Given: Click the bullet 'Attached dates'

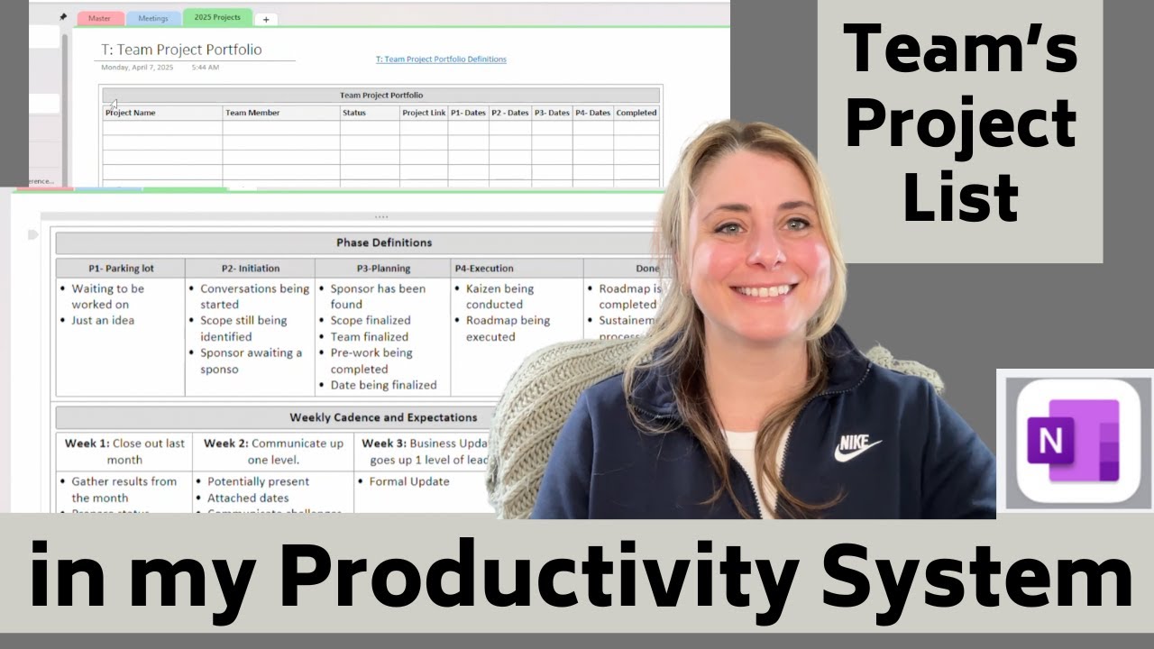Looking at the screenshot, I should click(248, 498).
